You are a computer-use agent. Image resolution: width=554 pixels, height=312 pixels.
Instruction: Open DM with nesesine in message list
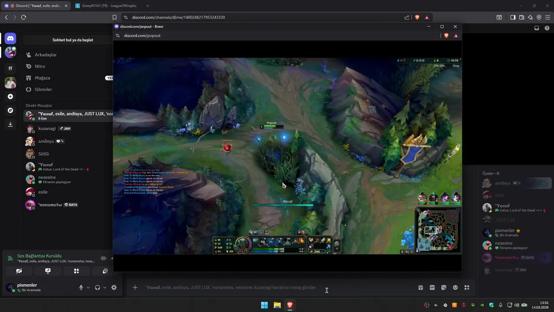68,179
